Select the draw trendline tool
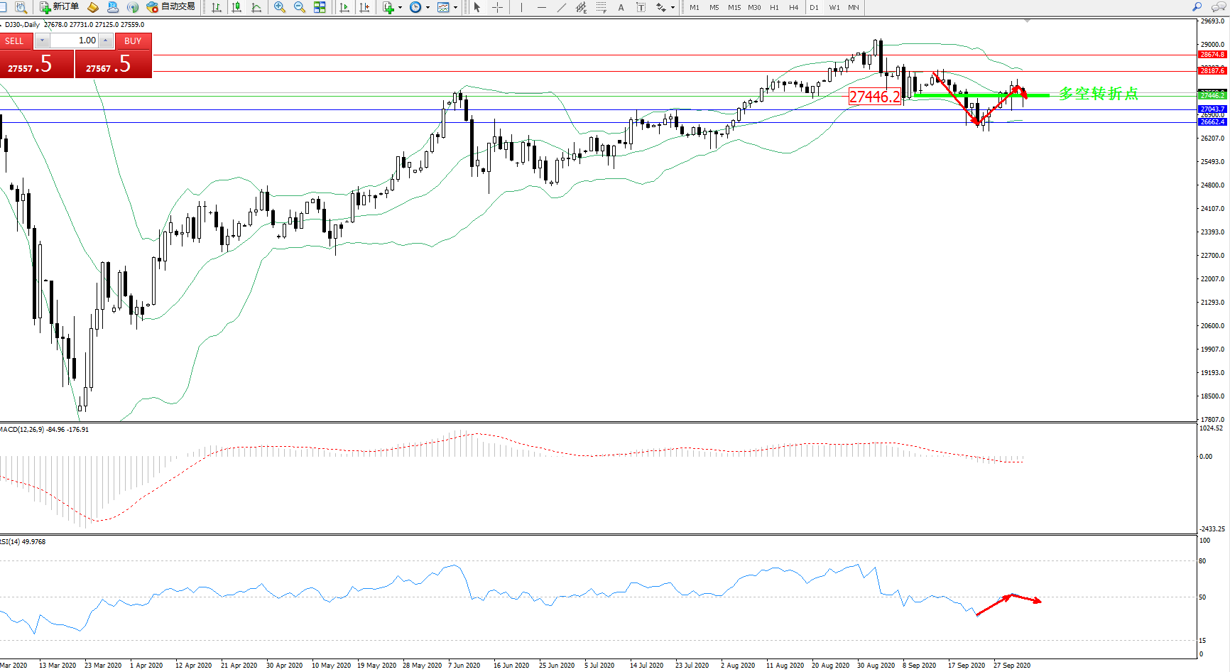The image size is (1230, 672). click(562, 7)
